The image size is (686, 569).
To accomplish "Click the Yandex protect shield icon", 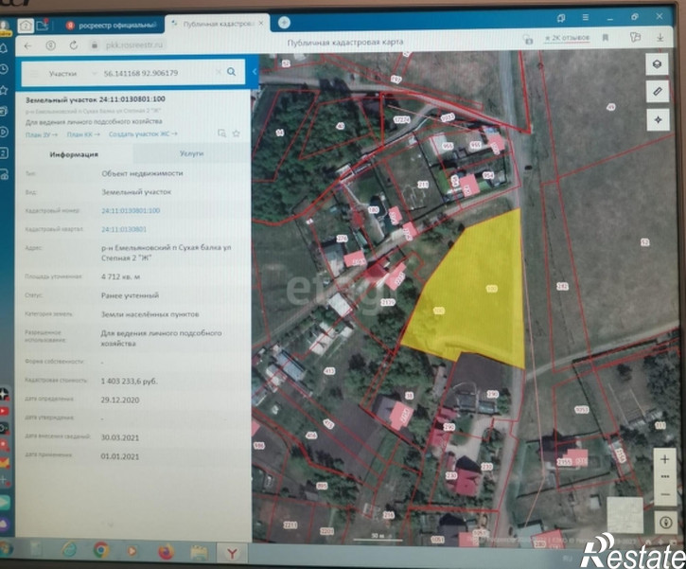I will 51,45.
